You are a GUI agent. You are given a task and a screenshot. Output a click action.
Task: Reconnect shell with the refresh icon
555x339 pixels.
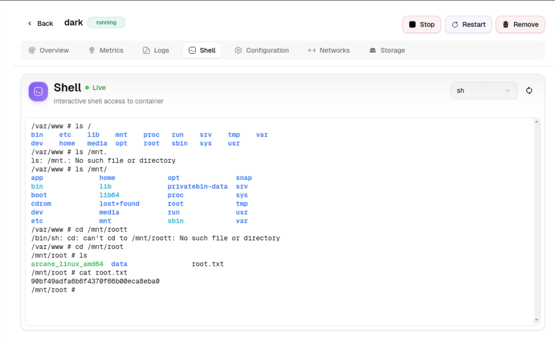(x=529, y=91)
